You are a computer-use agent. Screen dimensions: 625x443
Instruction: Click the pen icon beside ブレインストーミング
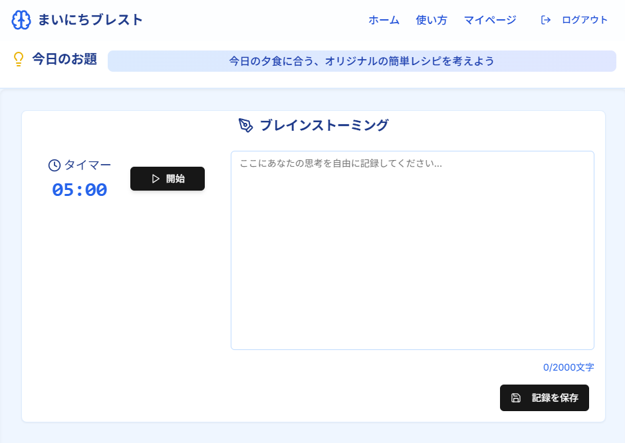click(246, 126)
